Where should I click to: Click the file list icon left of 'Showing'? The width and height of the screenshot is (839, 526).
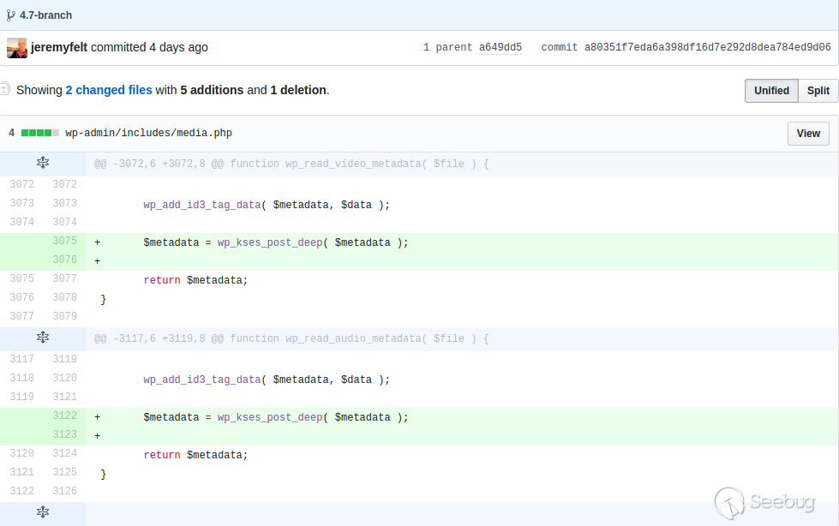pos(5,89)
